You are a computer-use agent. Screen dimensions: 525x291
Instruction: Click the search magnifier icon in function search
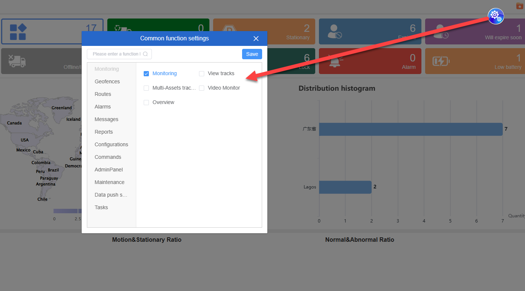pyautogui.click(x=145, y=54)
